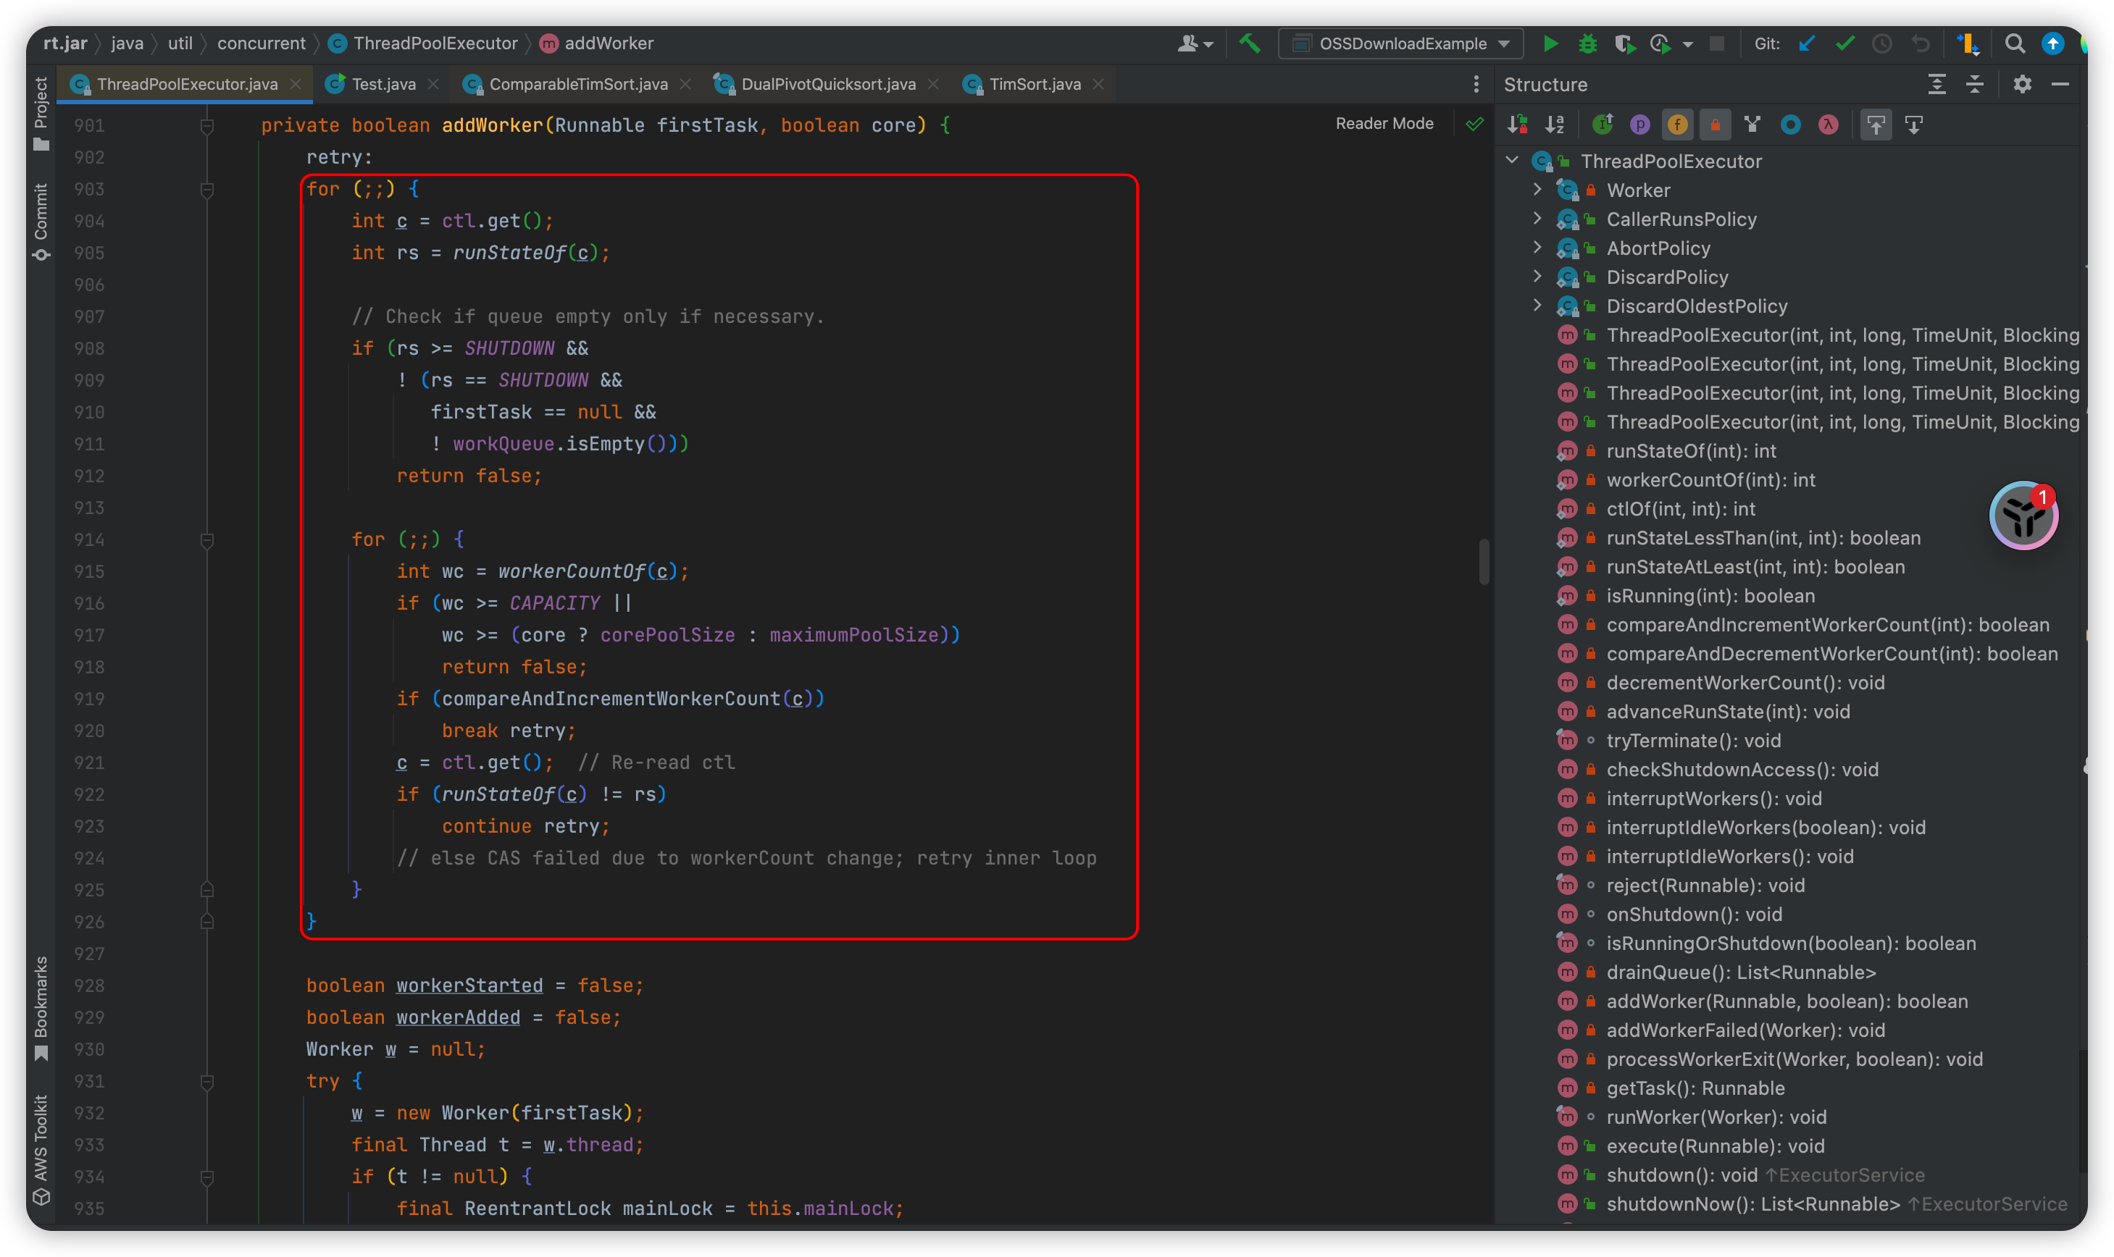2114x1257 pixels.
Task: Click the Build project hammer icon
Action: [1249, 43]
